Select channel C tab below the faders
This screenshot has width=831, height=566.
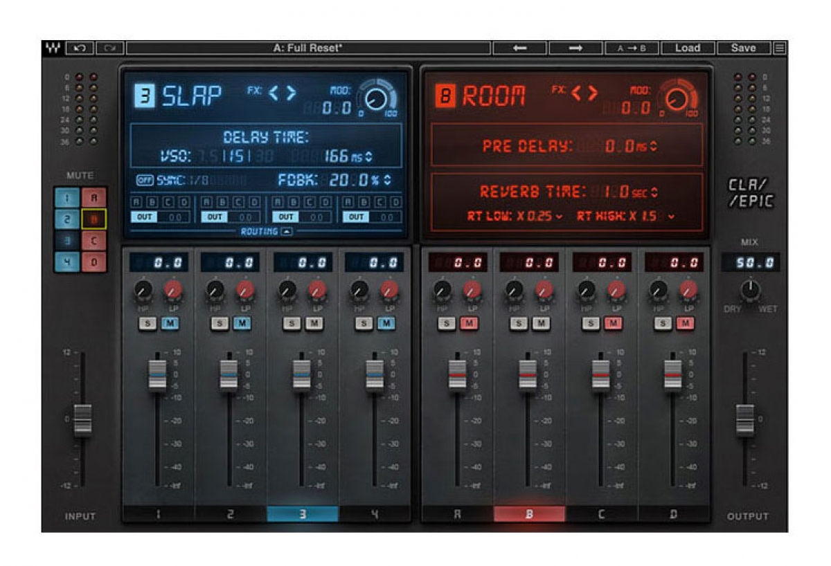(x=601, y=514)
